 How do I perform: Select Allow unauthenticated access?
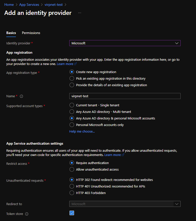coord(72,169)
